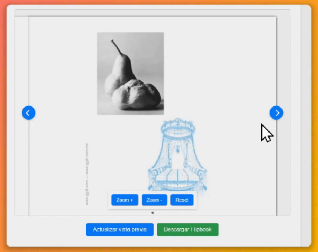This screenshot has width=318, height=252.
Task: Select the black and white pear photo
Action: point(131,74)
